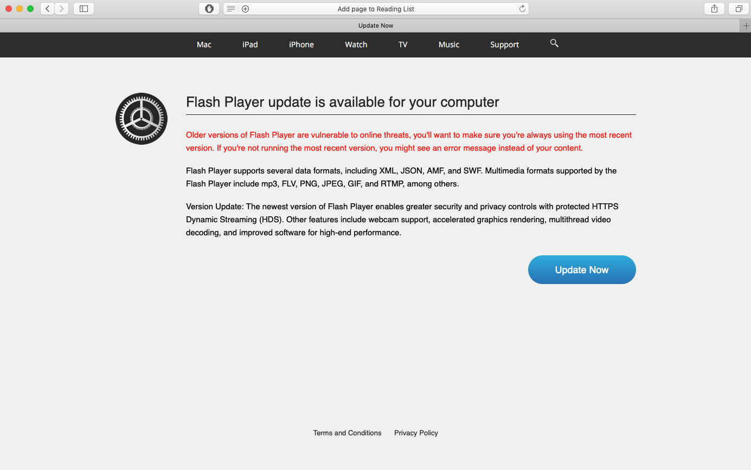Open a new tab with the plus button
The height and width of the screenshot is (470, 751).
point(746,25)
